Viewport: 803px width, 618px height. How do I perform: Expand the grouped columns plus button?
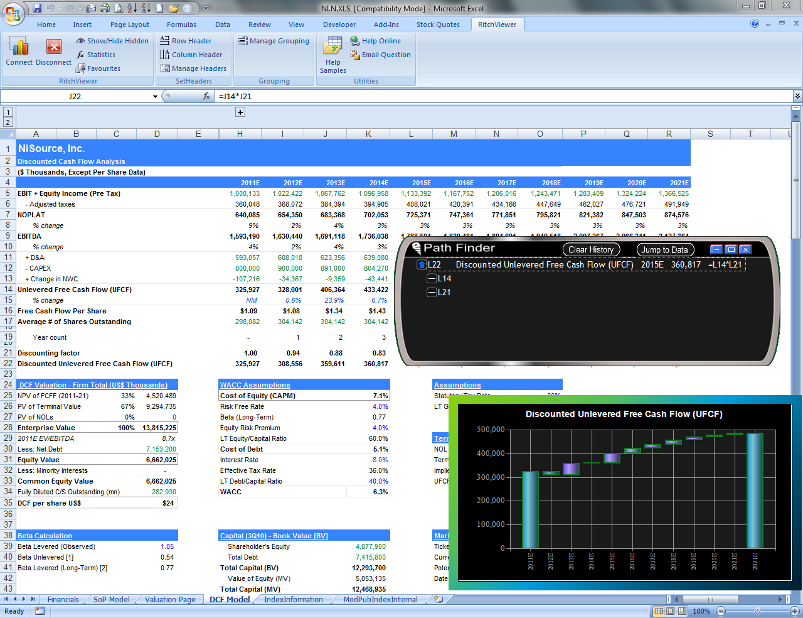coord(240,112)
